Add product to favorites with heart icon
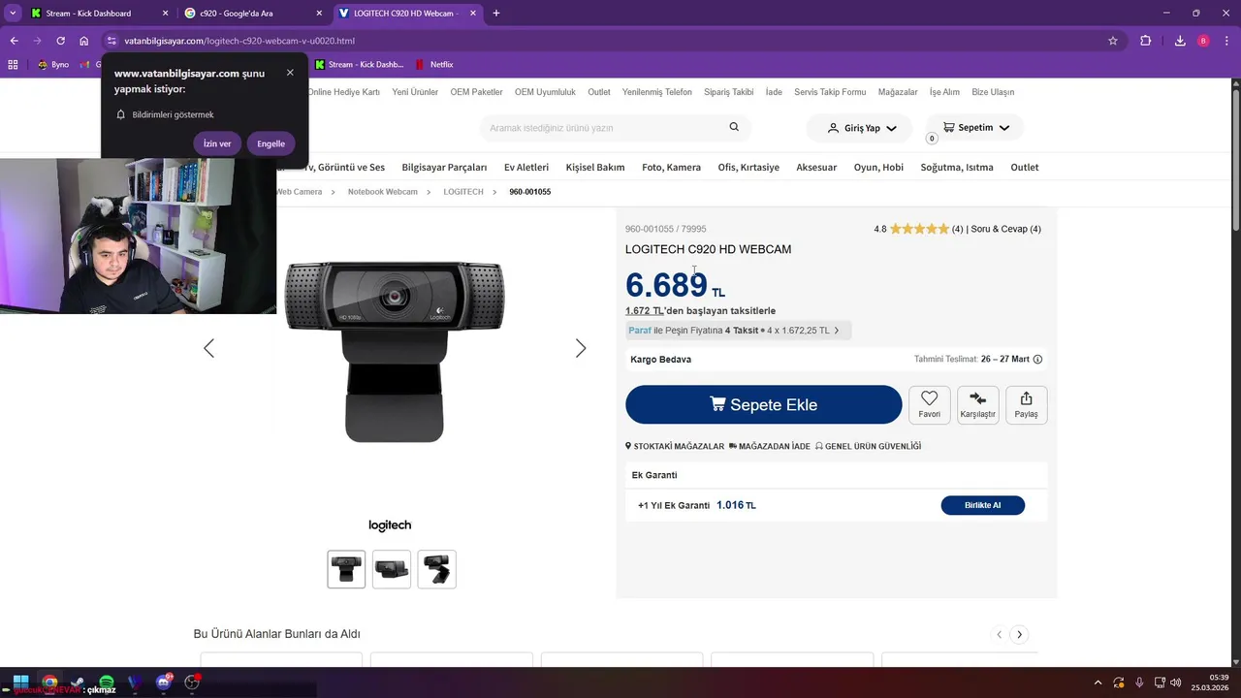This screenshot has width=1241, height=698. pyautogui.click(x=929, y=404)
